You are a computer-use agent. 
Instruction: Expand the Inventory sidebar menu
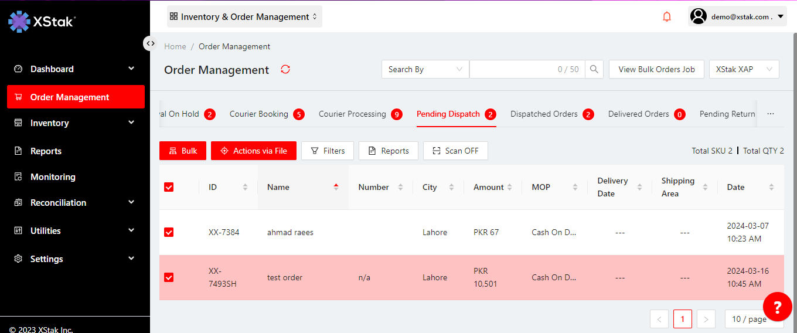(x=75, y=123)
